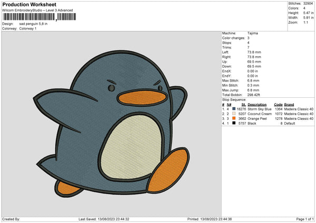
Task: Select 'Wilcom EmbroideryStudio – Level 3 Advanced' text
Action: point(37,11)
